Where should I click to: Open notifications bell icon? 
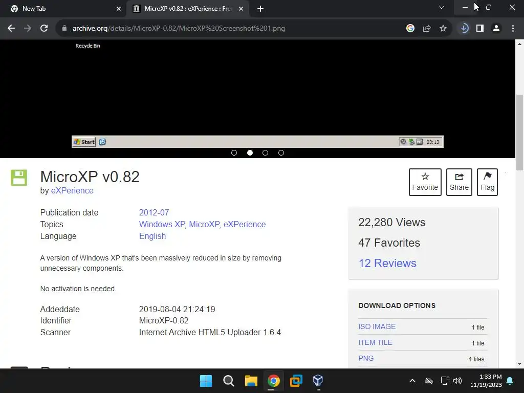click(x=510, y=381)
